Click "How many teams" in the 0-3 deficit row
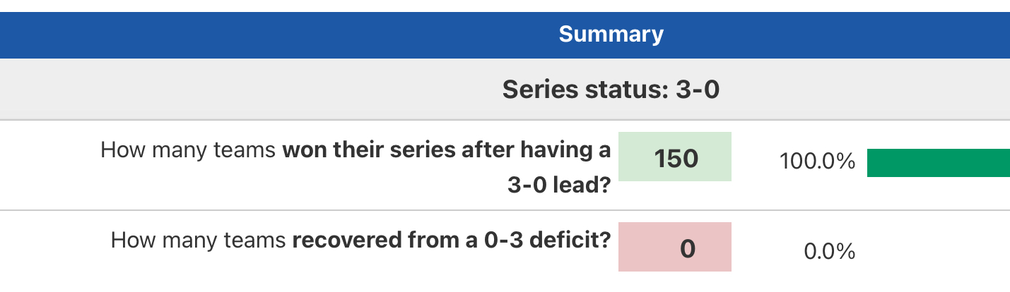The image size is (1010, 292). 199,241
